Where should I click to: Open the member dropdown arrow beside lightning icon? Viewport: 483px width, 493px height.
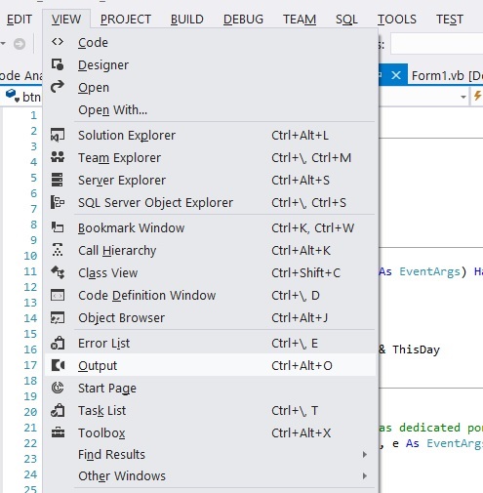463,97
